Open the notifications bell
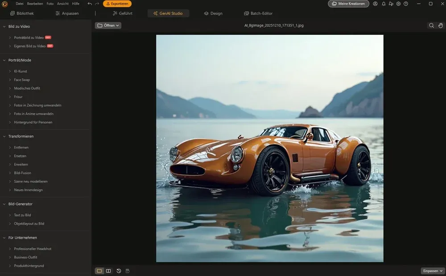 coord(384,4)
